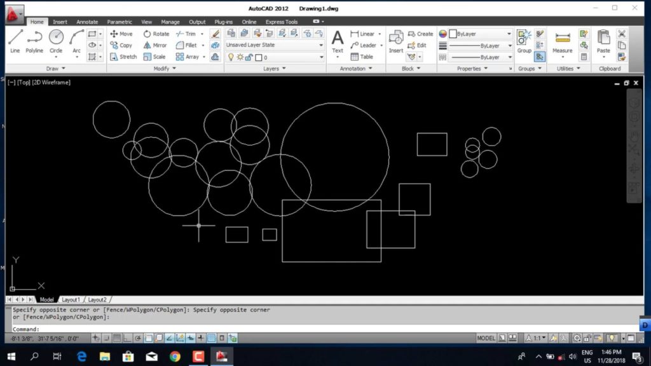Insert a Table annotation
651x366 pixels.
click(362, 57)
